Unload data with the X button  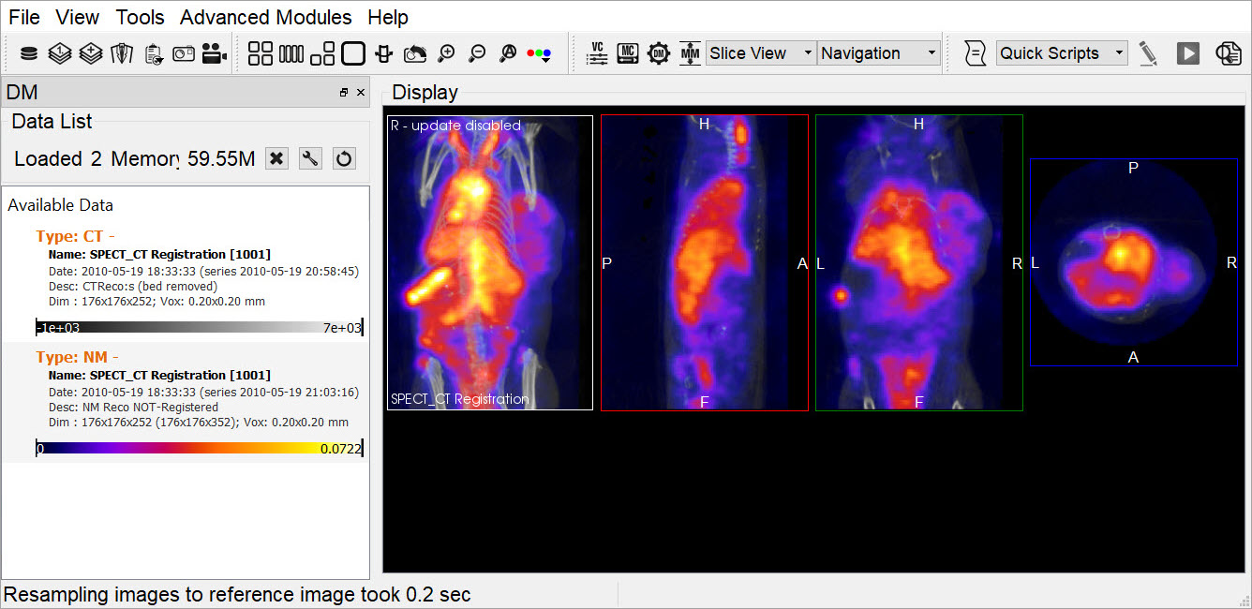pos(276,158)
